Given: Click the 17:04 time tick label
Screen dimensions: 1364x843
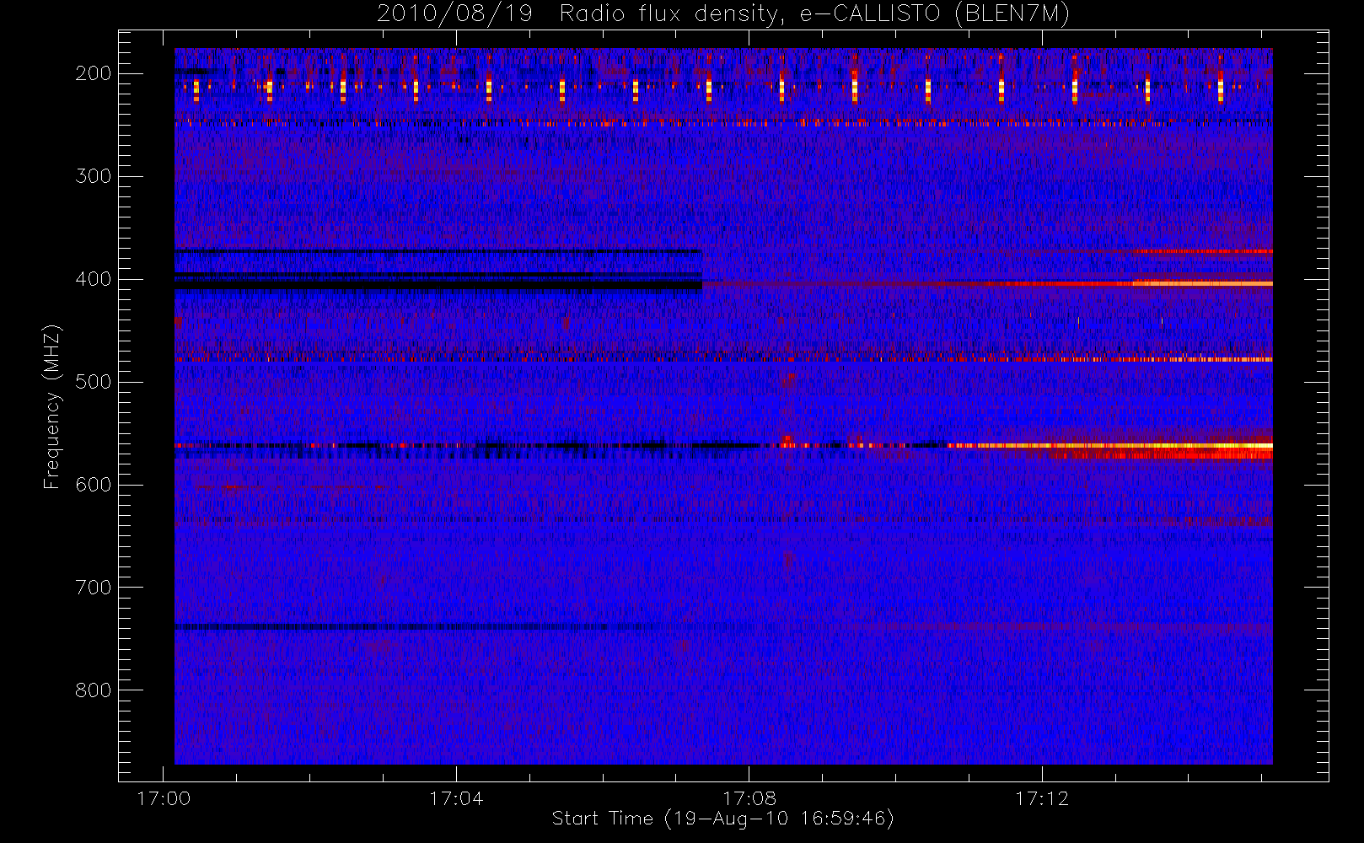Looking at the screenshot, I should coord(456,798).
